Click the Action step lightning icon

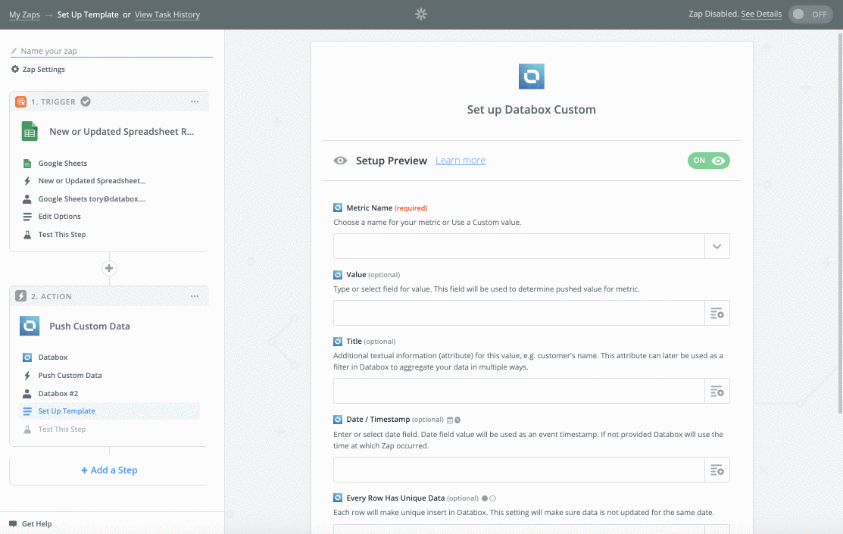[21, 295]
